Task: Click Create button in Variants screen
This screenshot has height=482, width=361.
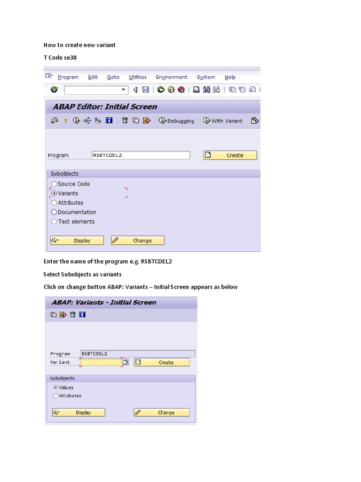Action: [162, 362]
